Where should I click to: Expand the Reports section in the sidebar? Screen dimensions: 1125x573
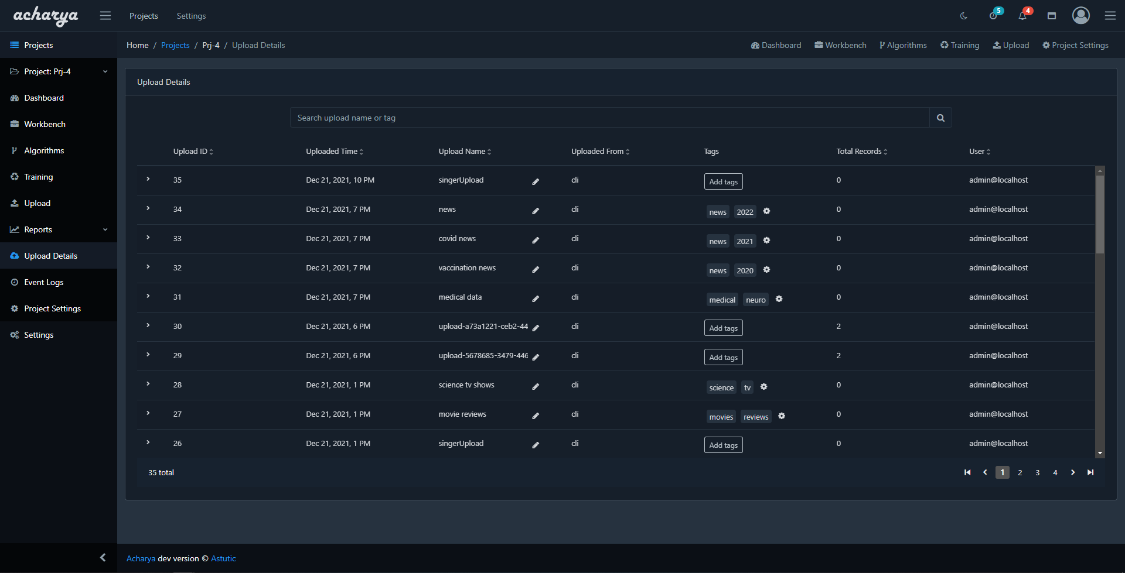pyautogui.click(x=105, y=229)
